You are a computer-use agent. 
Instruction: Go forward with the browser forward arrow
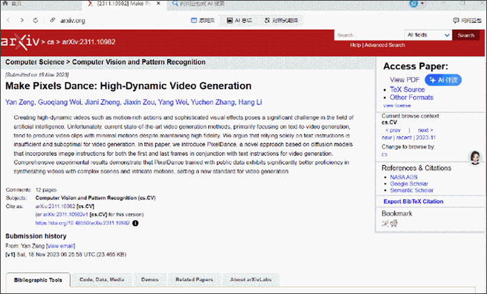[22, 20]
